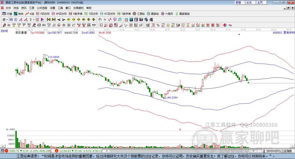Click the red pencil drawing tool
The image size is (295, 159).
(4, 25)
